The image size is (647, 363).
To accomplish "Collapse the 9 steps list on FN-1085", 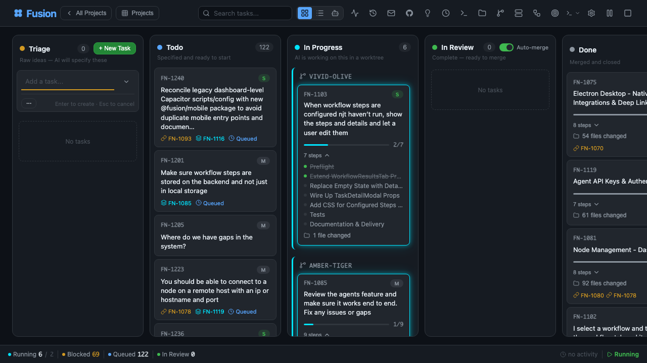I will pos(316,334).
